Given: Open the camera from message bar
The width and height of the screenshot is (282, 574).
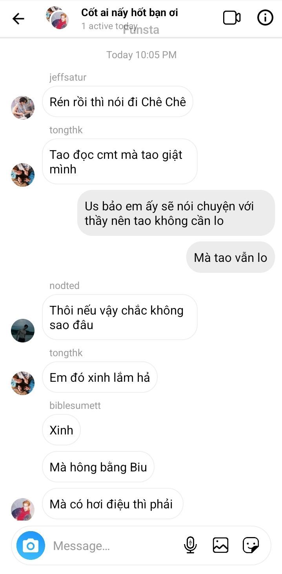Looking at the screenshot, I should pyautogui.click(x=31, y=546).
